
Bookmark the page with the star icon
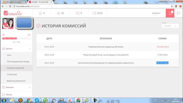point(172,6)
